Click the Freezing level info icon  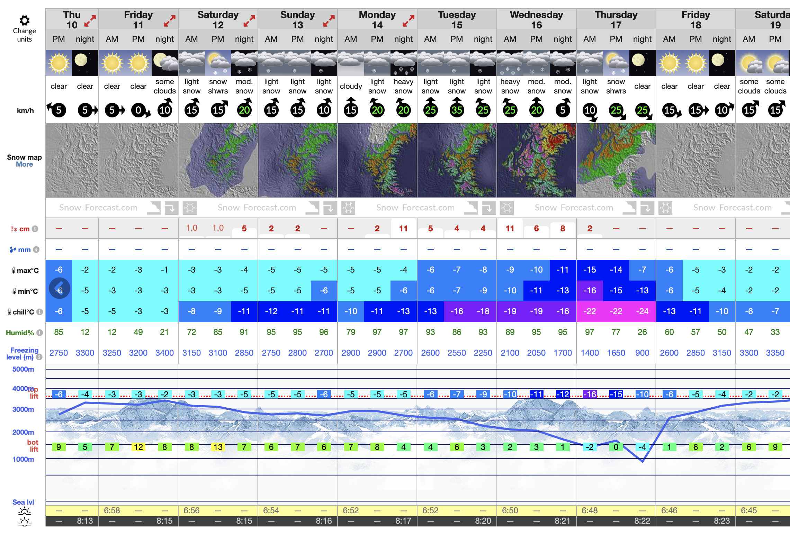[39, 357]
